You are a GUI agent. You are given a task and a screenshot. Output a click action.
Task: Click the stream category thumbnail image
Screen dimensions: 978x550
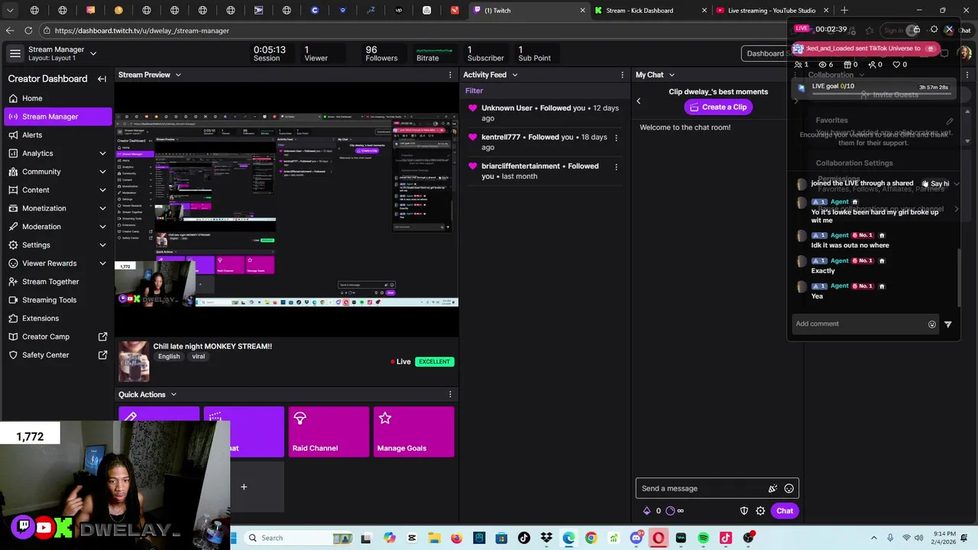134,361
